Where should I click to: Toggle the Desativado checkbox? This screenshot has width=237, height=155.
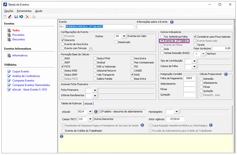116,42
